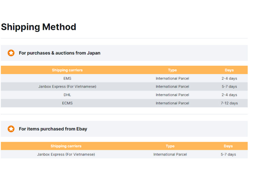Click 'Shipping carriers' header in Ebay table

66,146
